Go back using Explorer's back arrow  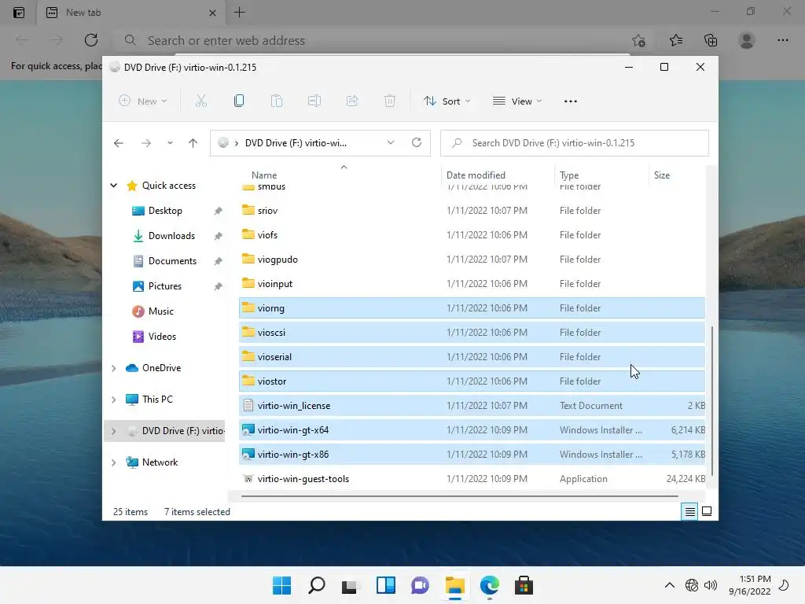pyautogui.click(x=119, y=143)
